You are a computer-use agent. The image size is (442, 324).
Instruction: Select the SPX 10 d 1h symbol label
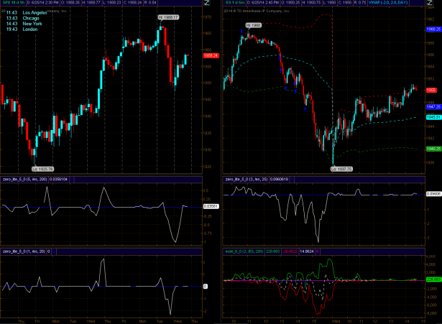tap(14, 3)
